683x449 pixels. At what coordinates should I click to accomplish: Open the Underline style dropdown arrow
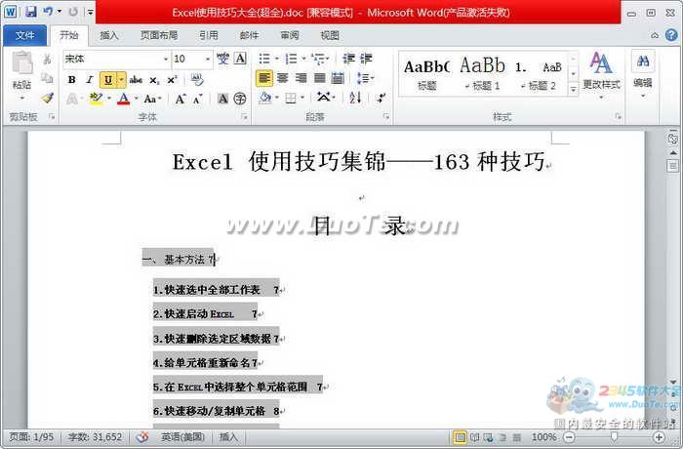tap(122, 79)
